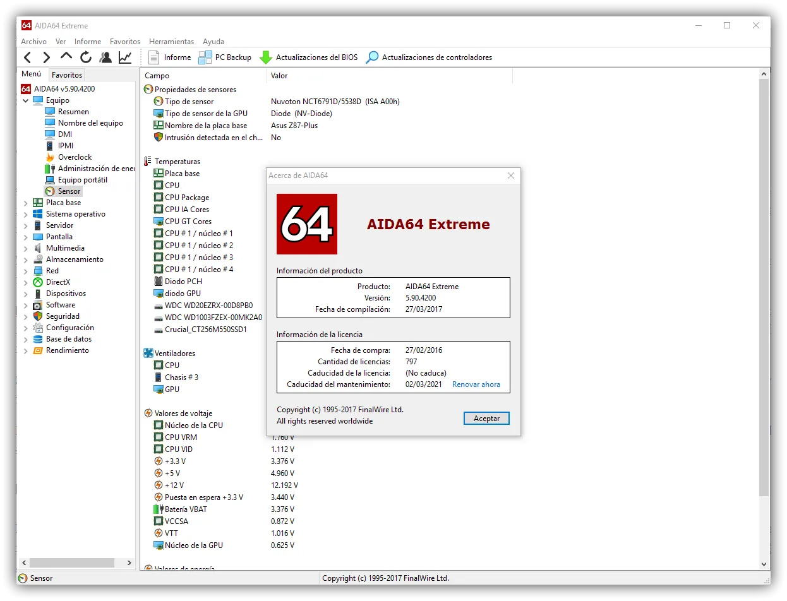
Task: Click the Multimedia speaker icon
Action: [x=38, y=248]
